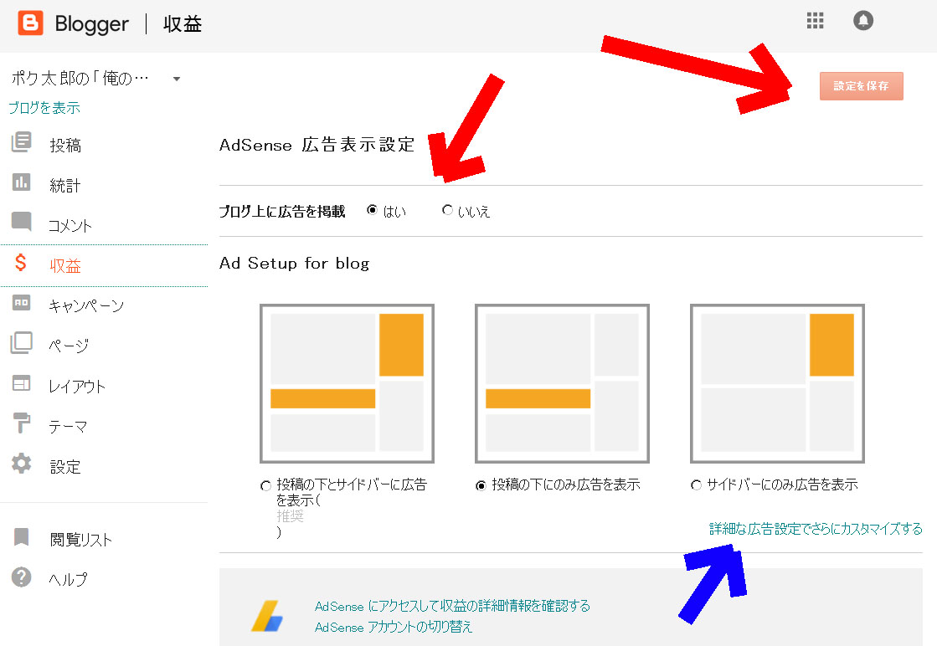The height and width of the screenshot is (646, 937).
Task: Open ページ in the sidebar menu
Action: click(69, 346)
